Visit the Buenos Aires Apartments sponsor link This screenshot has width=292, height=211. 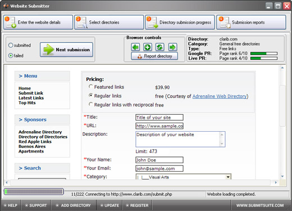[x=32, y=149]
